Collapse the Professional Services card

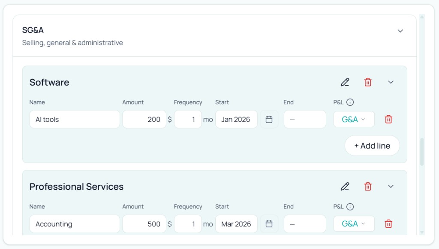click(x=390, y=186)
